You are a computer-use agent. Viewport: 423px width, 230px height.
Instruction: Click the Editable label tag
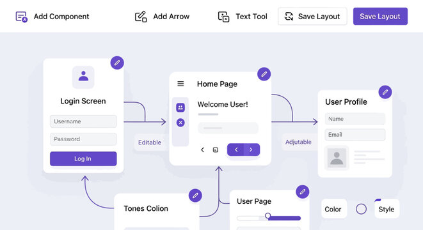click(x=150, y=142)
